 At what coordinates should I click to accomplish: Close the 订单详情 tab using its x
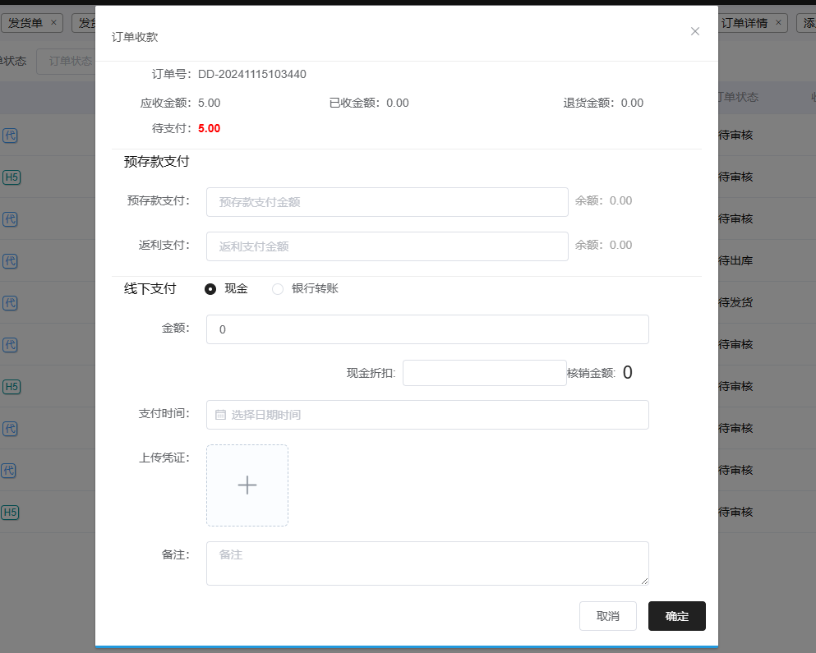pos(778,23)
